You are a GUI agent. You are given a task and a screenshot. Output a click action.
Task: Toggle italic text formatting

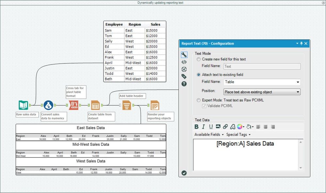(x=204, y=127)
